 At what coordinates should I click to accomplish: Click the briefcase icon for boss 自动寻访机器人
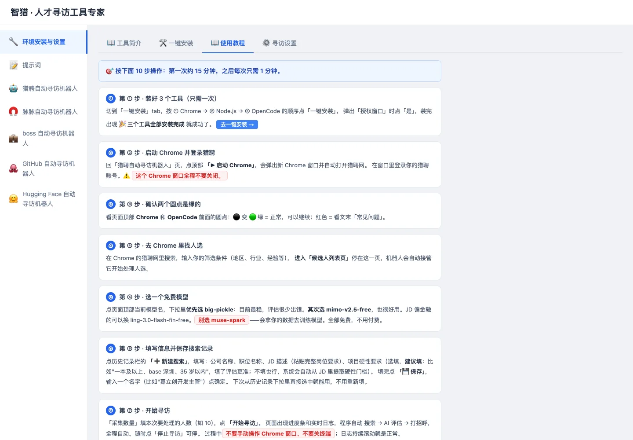coord(14,138)
